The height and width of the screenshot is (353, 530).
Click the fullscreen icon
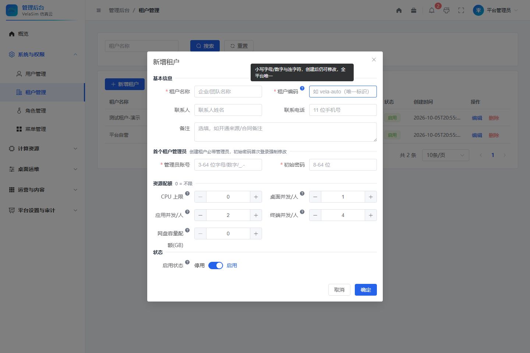461,10
